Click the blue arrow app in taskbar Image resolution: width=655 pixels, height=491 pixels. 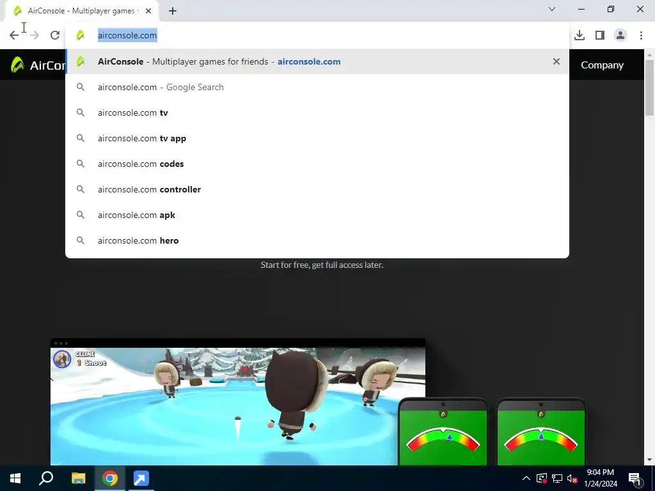tap(141, 478)
